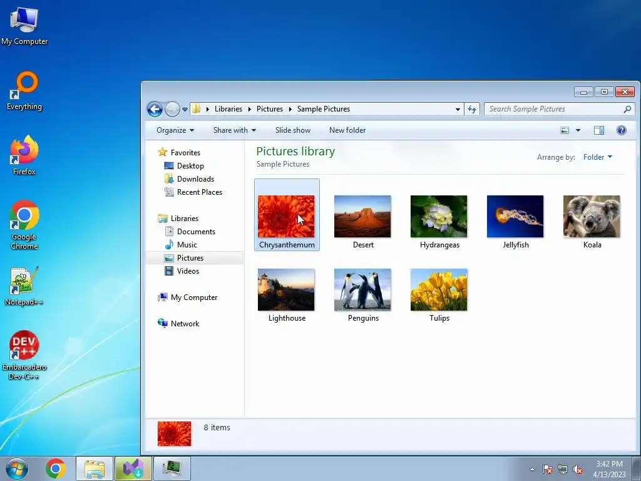This screenshot has width=641, height=481.
Task: Click the Show desktop strip at taskbar end
Action: pyautogui.click(x=637, y=468)
